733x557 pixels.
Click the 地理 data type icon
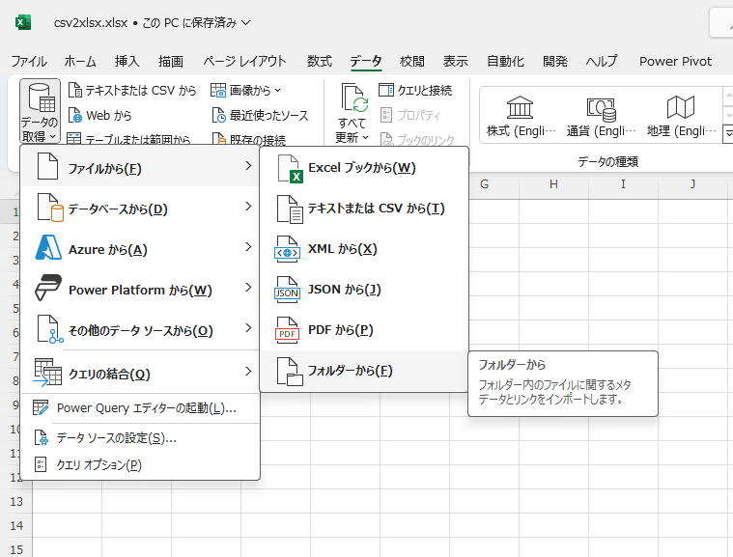tap(682, 107)
